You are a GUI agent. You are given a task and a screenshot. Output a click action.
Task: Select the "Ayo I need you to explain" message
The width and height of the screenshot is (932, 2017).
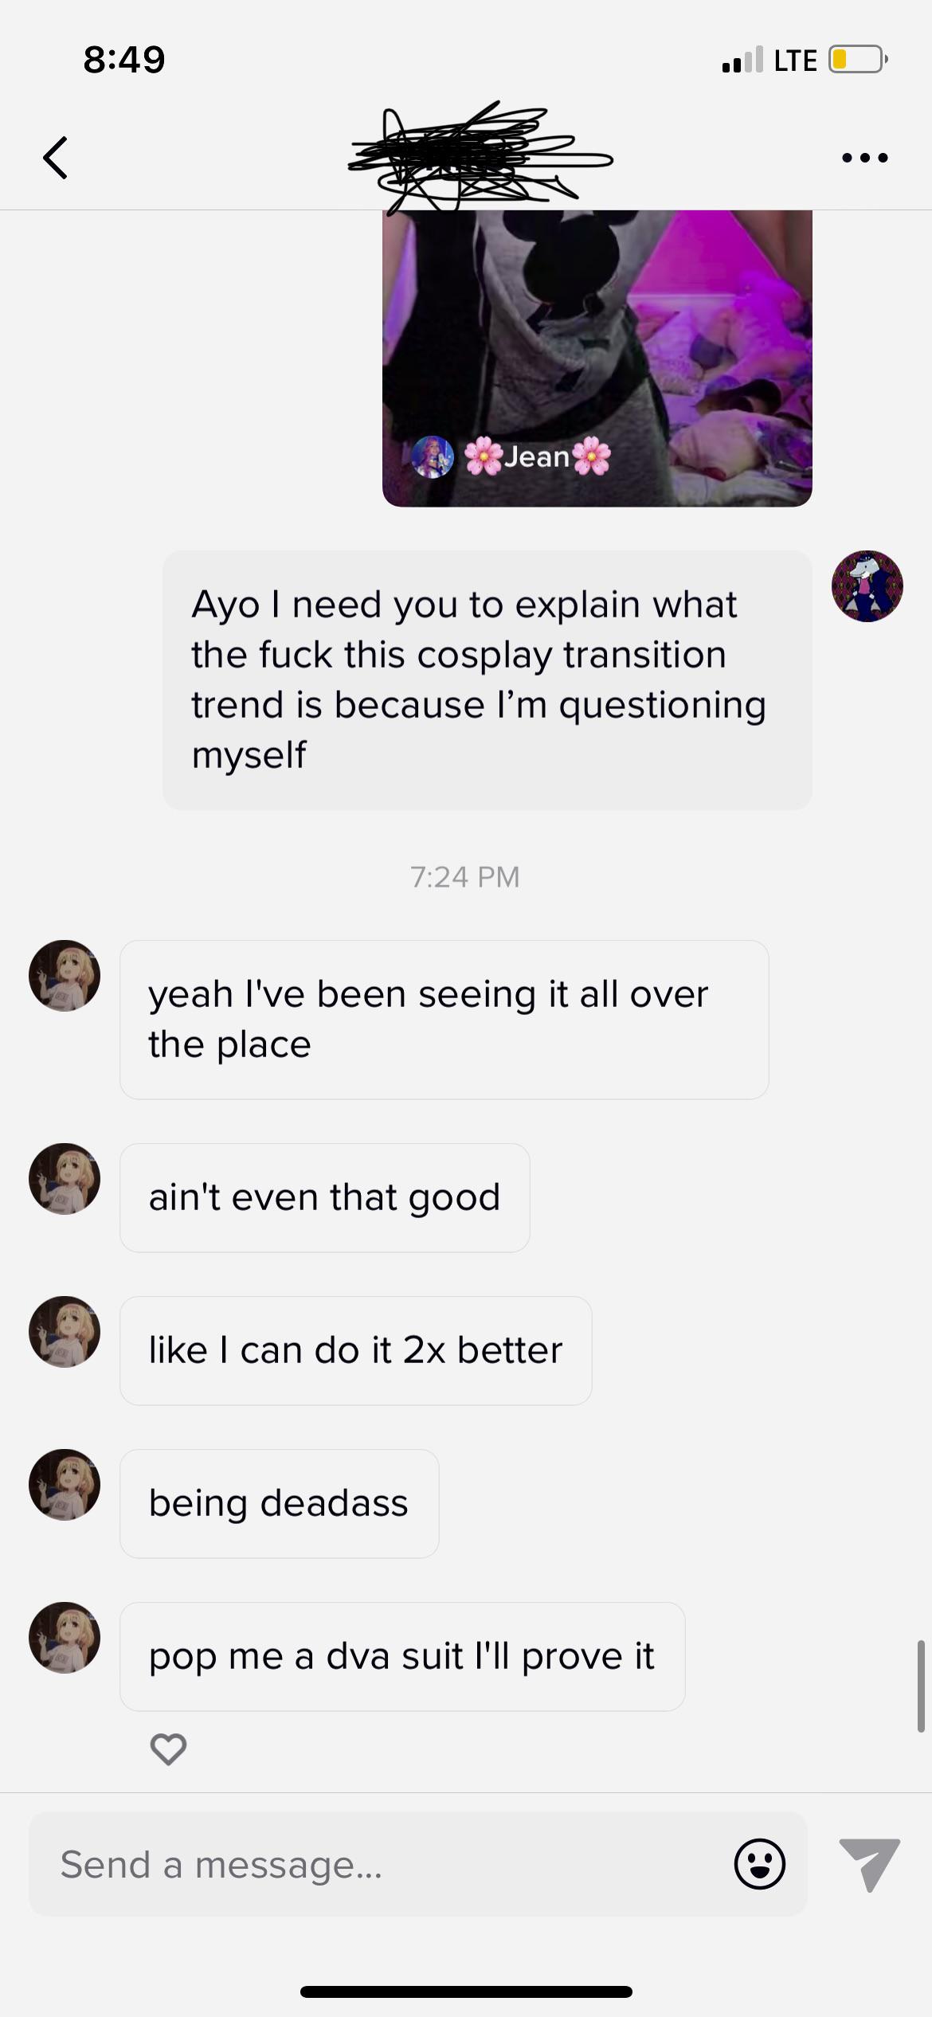487,680
